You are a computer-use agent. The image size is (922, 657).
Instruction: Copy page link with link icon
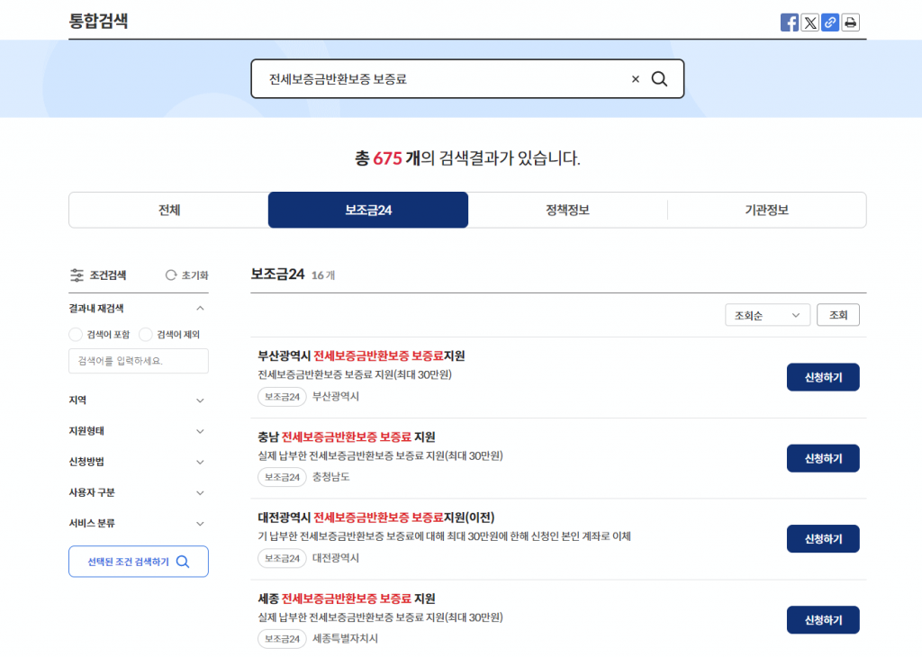830,23
